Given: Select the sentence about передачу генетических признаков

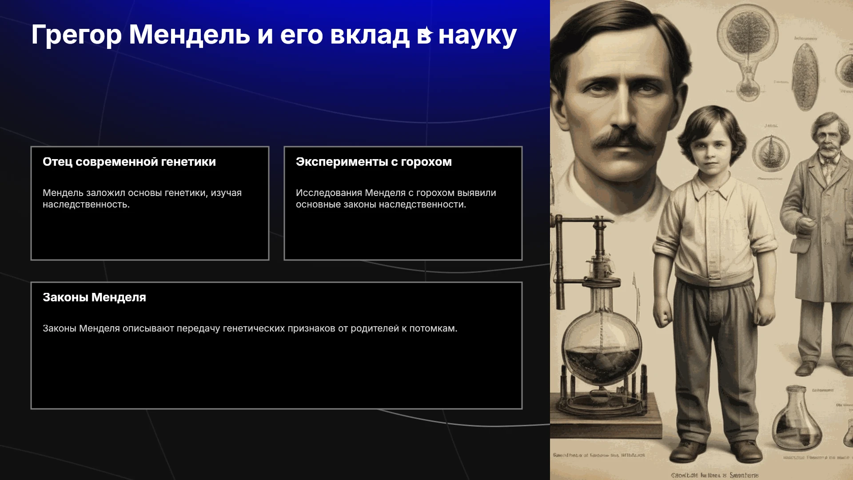Looking at the screenshot, I should tap(250, 328).
